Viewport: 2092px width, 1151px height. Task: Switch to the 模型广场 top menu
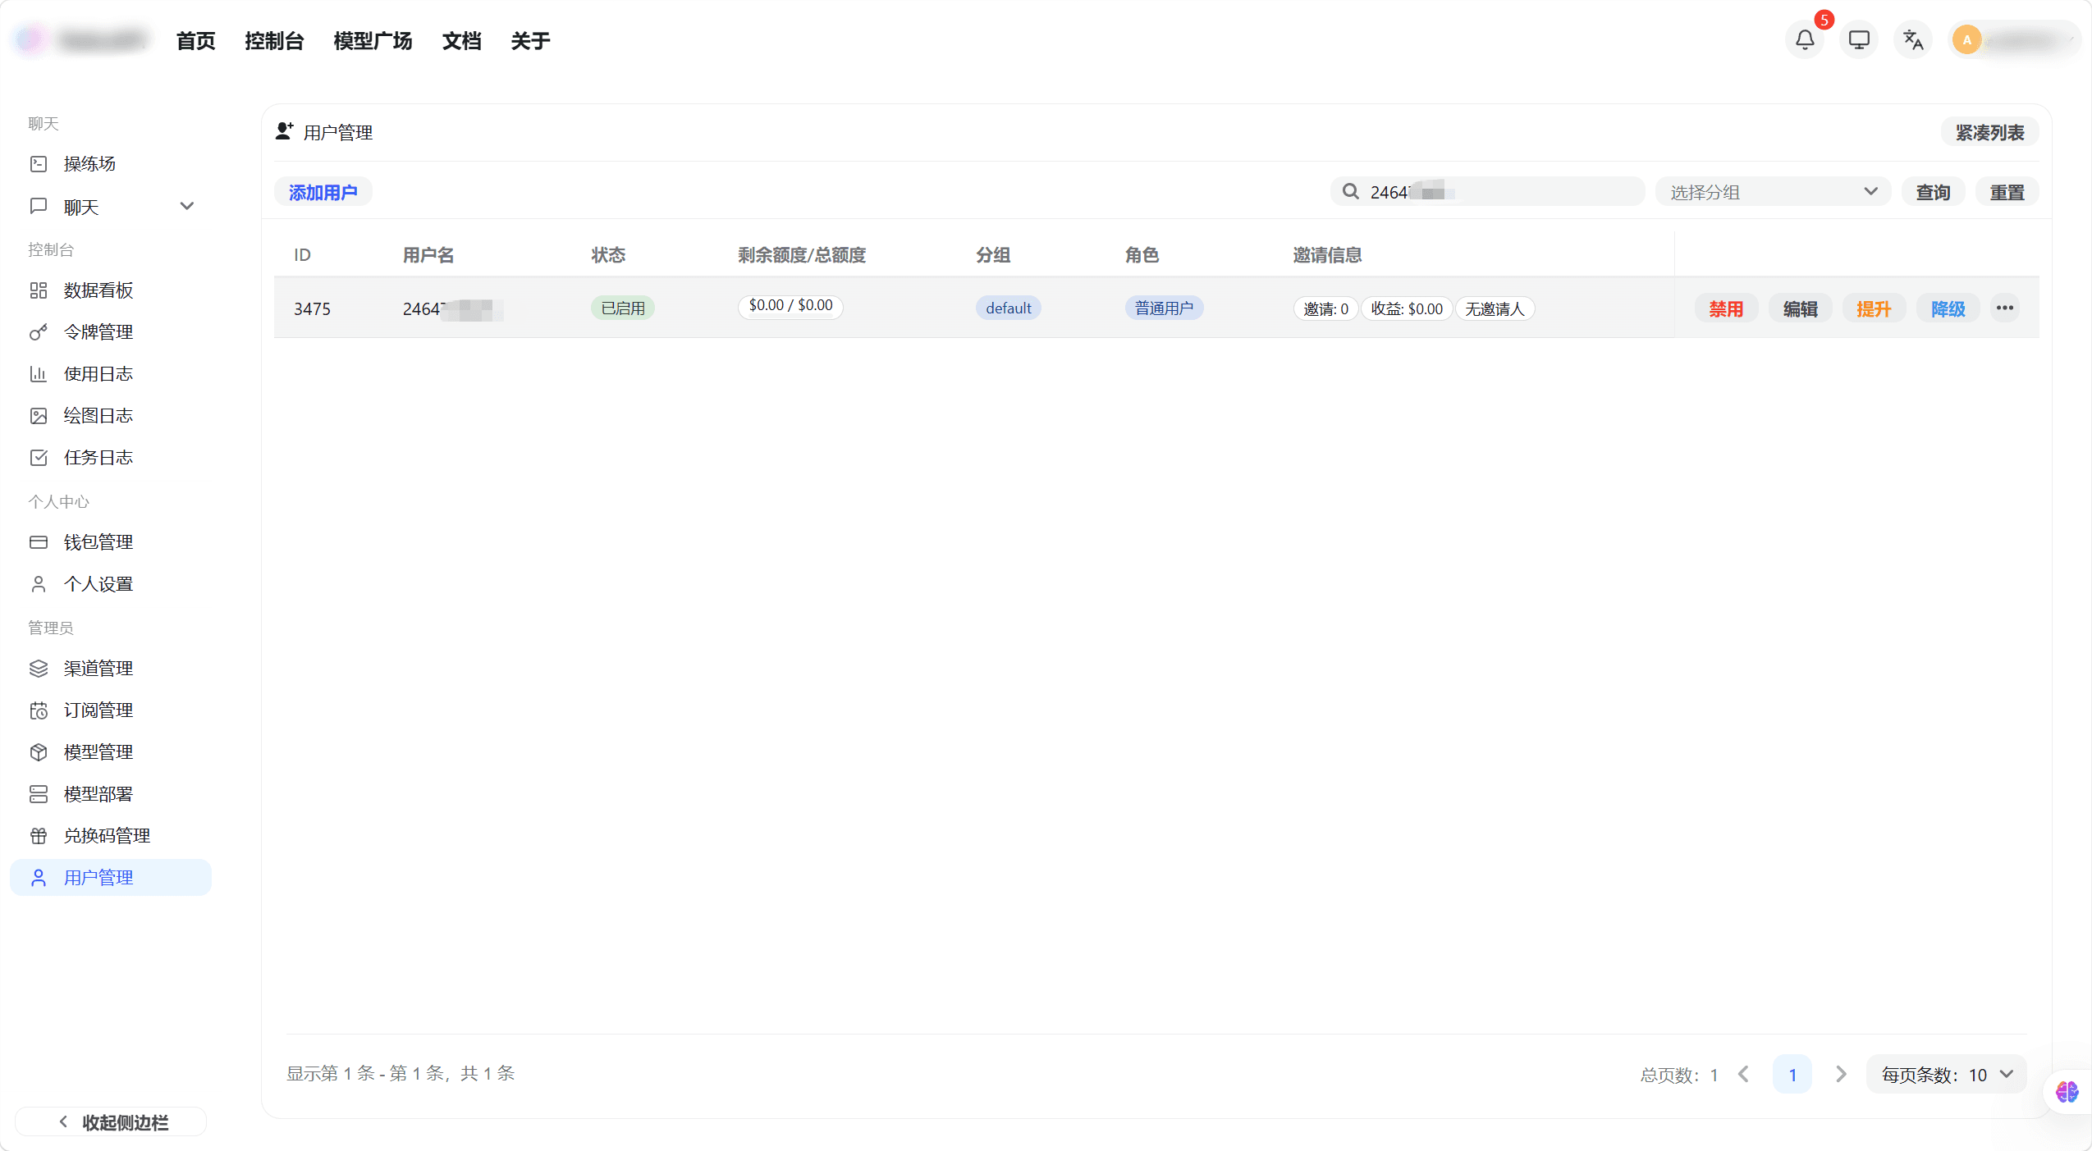373,41
